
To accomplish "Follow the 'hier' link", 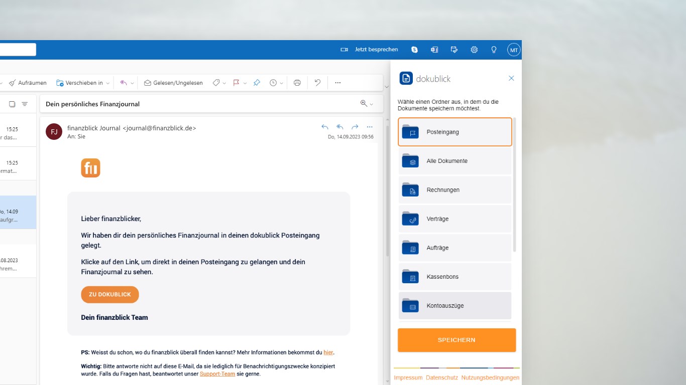I will [328, 352].
